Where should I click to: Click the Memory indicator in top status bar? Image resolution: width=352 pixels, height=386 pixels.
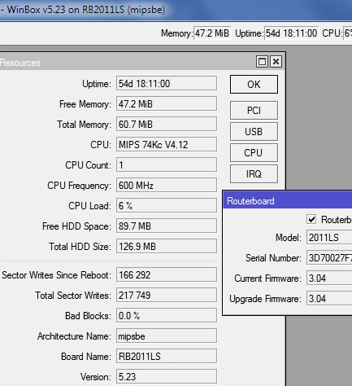(212, 33)
